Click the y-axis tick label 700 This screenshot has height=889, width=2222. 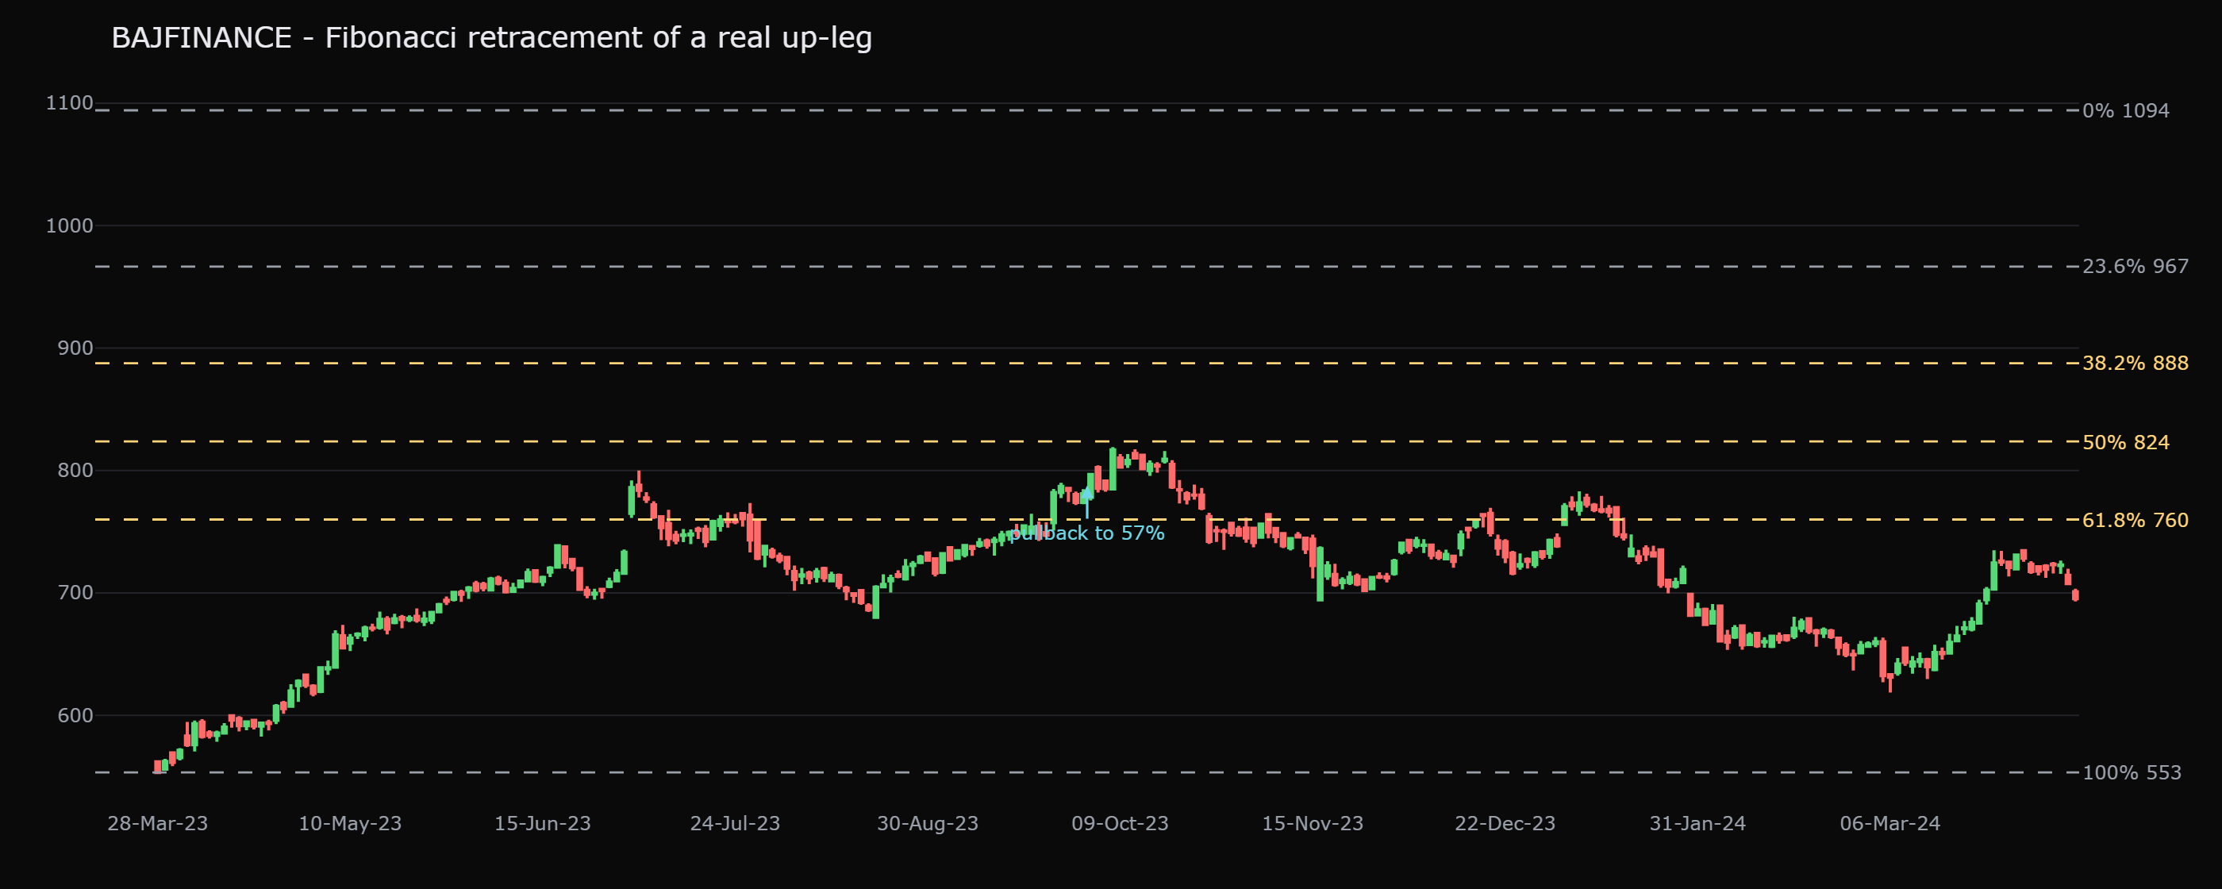(75, 593)
